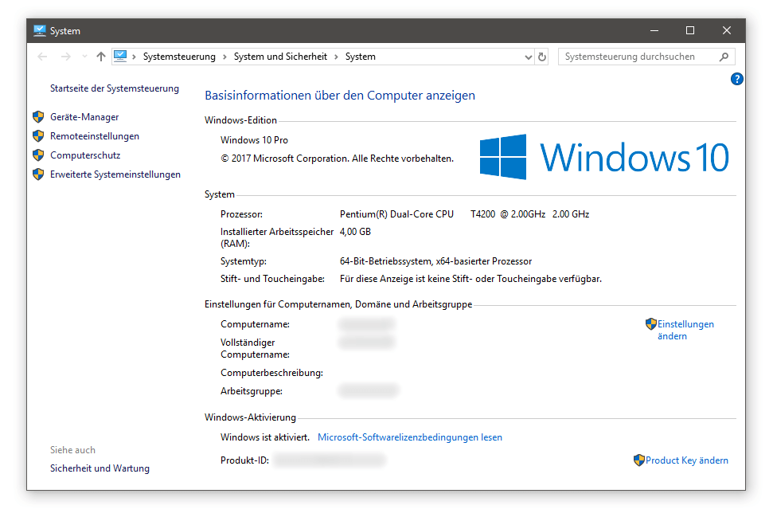Click the System window title bar icon
Image resolution: width=773 pixels, height=517 pixels.
(40, 31)
